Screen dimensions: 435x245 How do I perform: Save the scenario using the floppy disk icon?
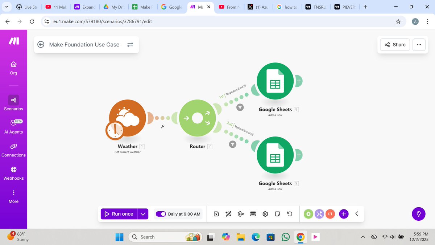(216, 214)
